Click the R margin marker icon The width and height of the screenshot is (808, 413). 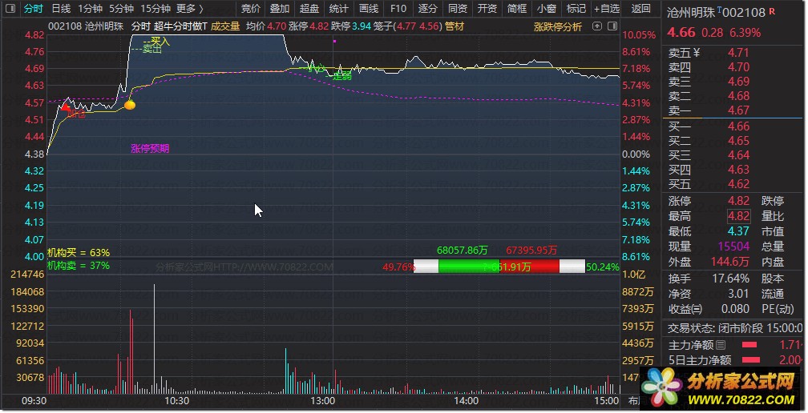coord(772,10)
